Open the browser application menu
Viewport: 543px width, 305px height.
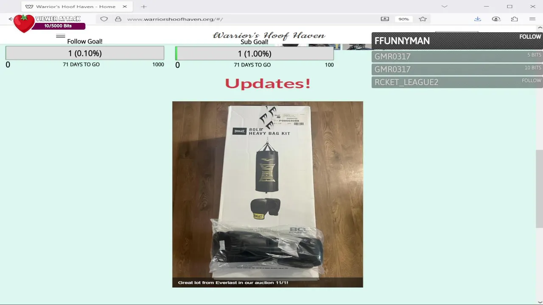tap(532, 19)
